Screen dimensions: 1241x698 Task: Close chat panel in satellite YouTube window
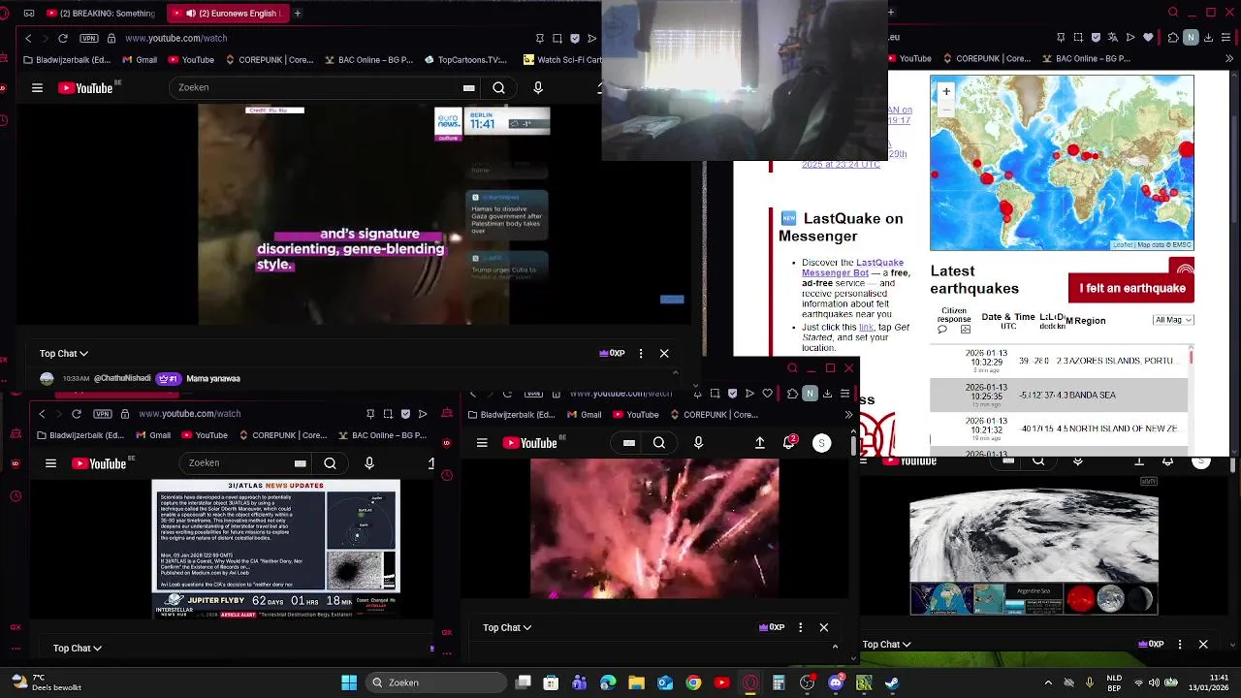click(x=1203, y=645)
